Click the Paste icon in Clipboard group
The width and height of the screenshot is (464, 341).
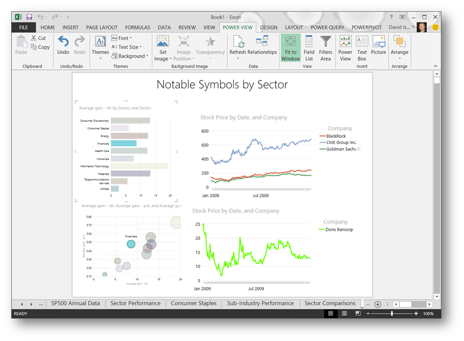[22, 42]
